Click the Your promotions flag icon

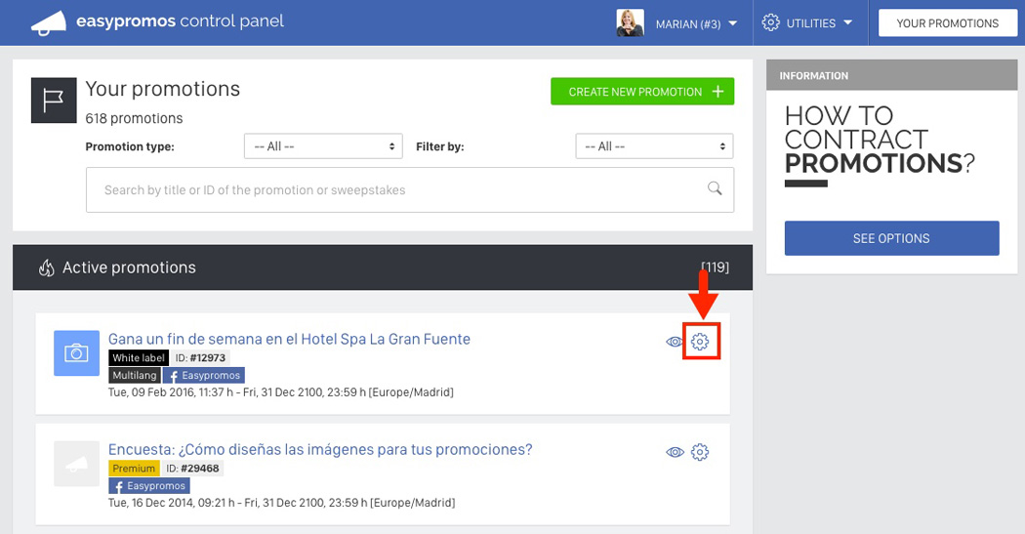coord(54,101)
